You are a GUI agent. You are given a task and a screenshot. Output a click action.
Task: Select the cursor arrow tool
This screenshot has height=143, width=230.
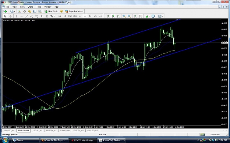[5, 16]
